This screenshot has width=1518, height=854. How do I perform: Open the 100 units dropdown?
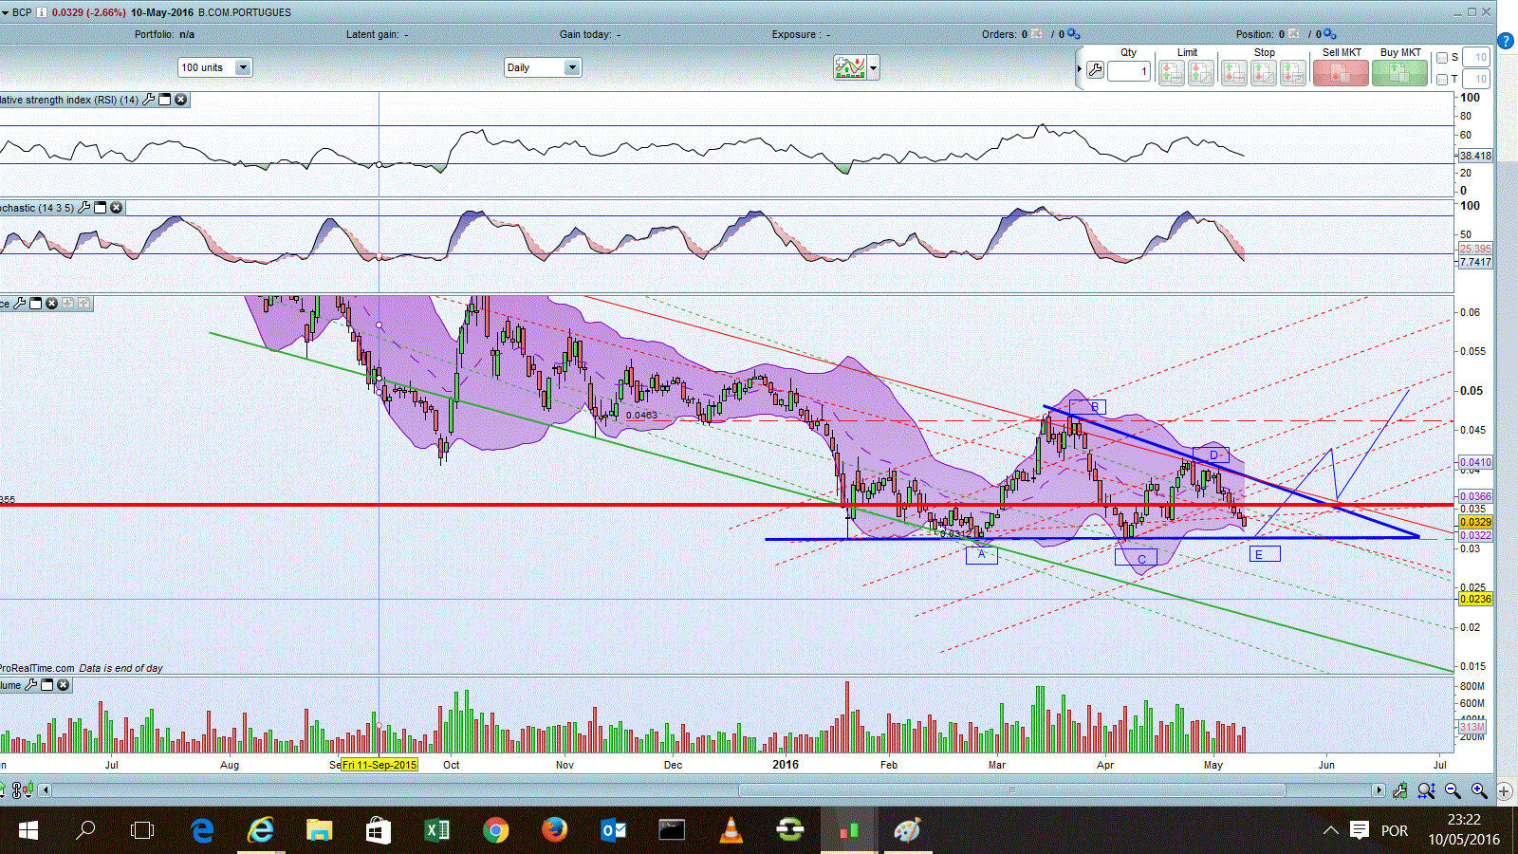coord(242,67)
